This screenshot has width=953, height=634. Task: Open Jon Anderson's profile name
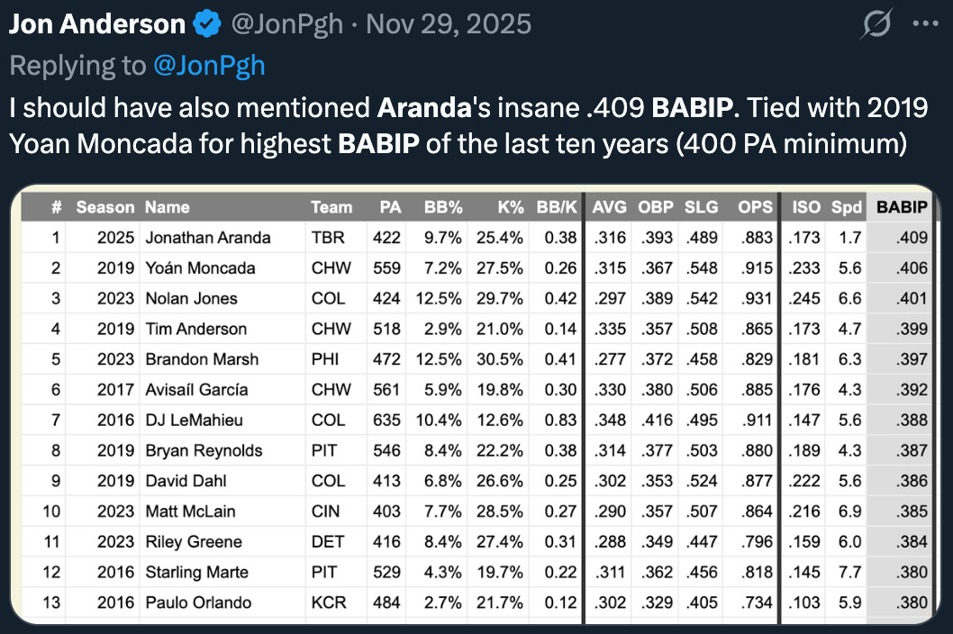click(x=97, y=24)
